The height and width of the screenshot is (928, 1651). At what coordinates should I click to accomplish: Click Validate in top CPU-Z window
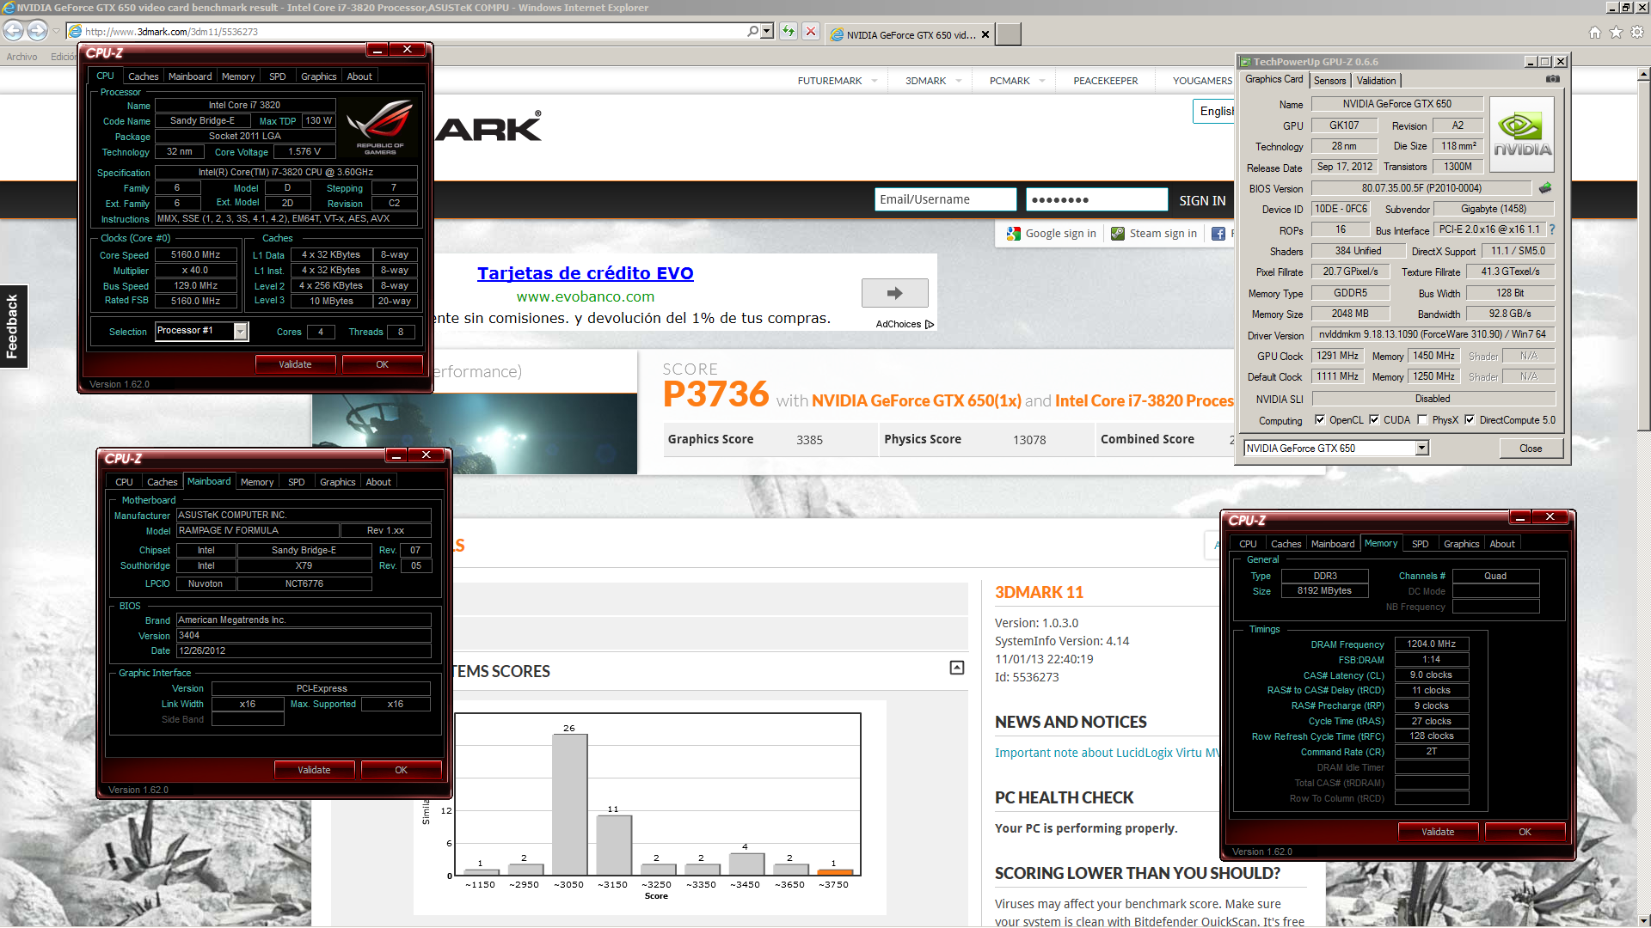click(x=295, y=364)
